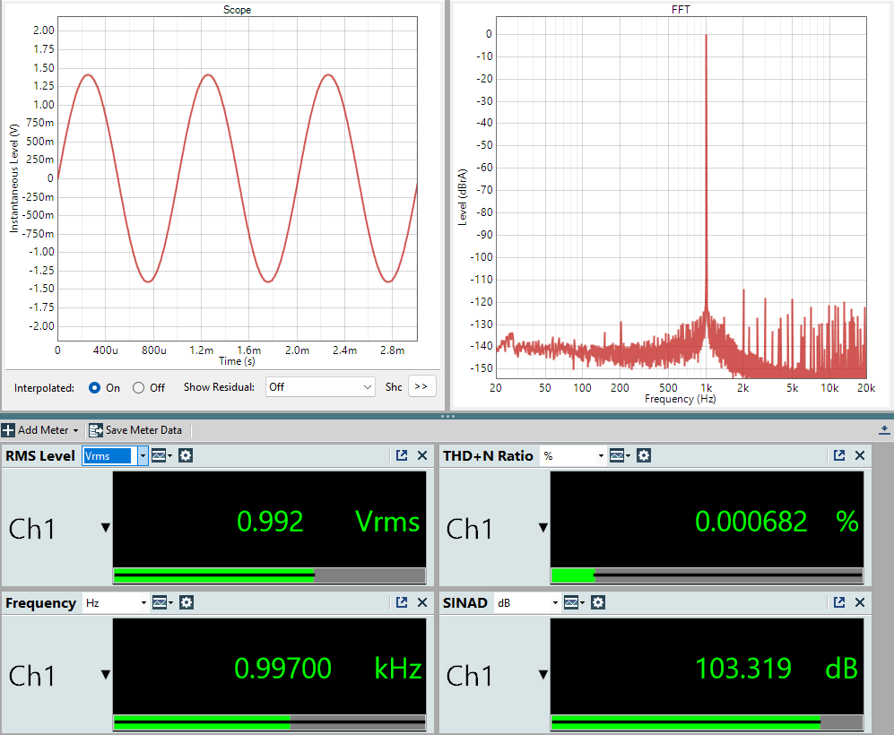Viewport: 894px width, 735px height.
Task: Open THD+N Ratio meter settings gear
Action: tap(643, 456)
